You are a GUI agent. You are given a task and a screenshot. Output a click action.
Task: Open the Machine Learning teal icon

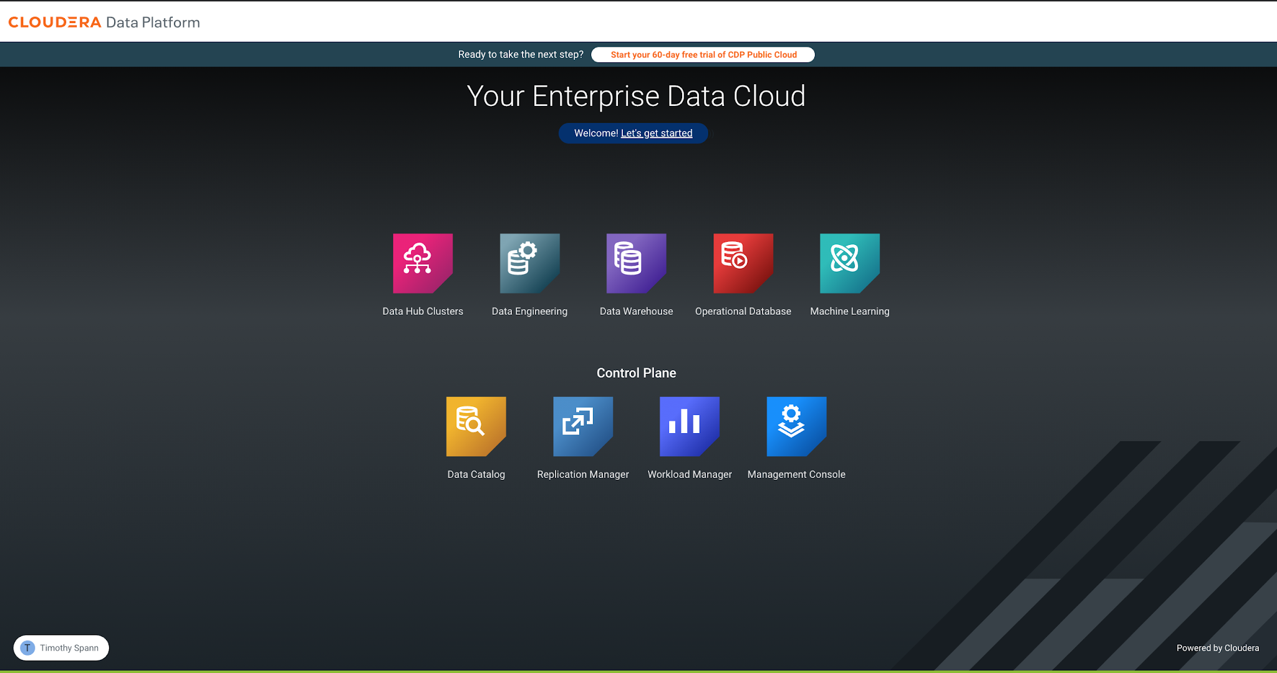click(849, 263)
